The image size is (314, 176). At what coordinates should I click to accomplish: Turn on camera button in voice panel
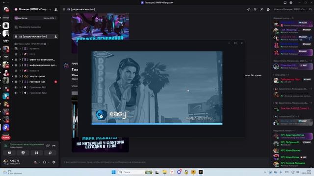9,153
